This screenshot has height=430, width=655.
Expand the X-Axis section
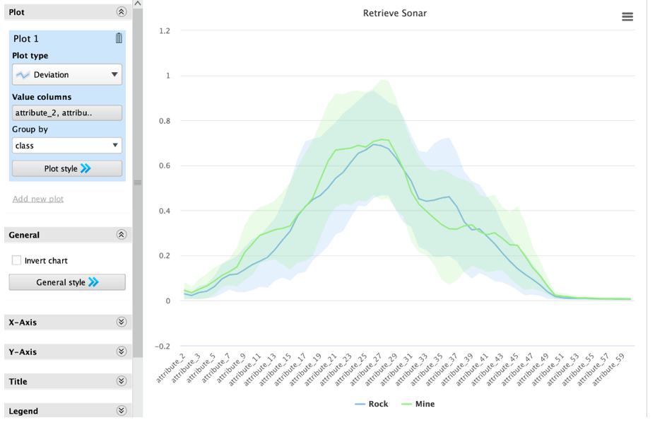click(121, 322)
